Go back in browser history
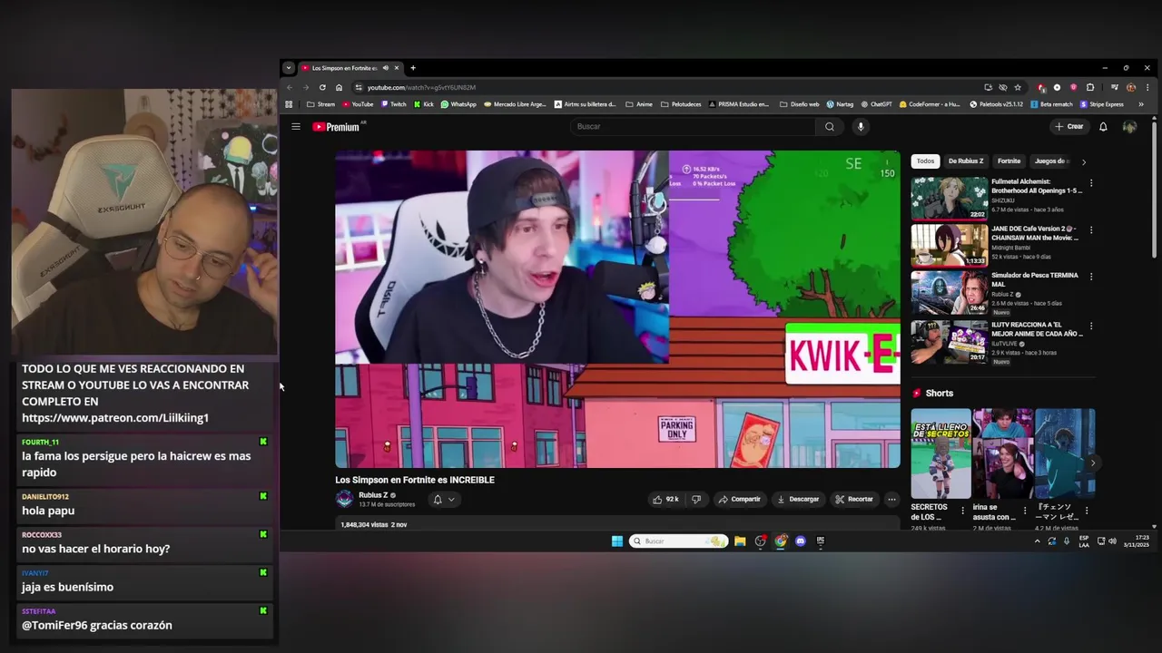The width and height of the screenshot is (1162, 653). coord(290,87)
